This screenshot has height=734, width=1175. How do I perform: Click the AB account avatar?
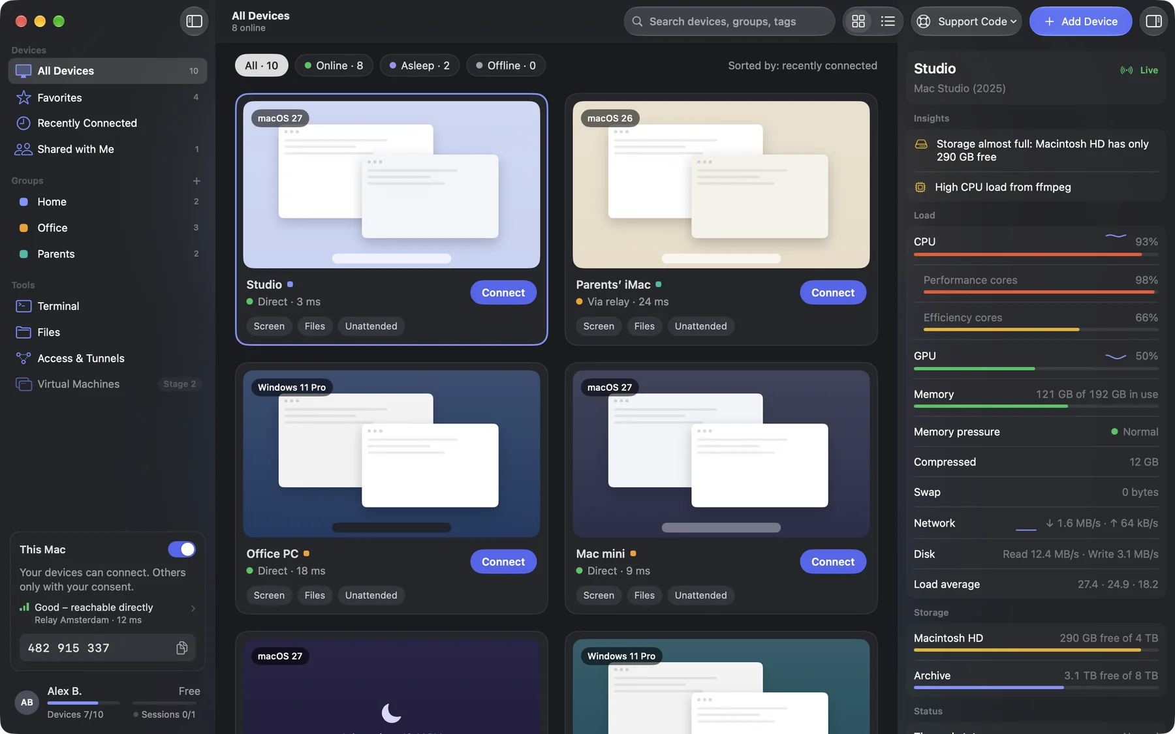click(x=27, y=702)
